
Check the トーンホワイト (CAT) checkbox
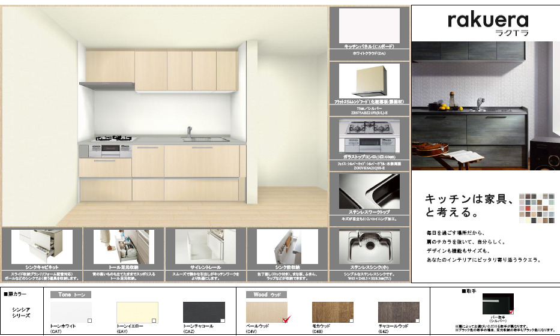pos(89,320)
